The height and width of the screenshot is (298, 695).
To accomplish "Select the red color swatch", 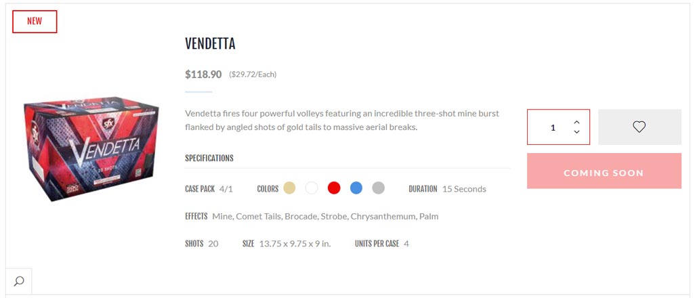I will 334,188.
